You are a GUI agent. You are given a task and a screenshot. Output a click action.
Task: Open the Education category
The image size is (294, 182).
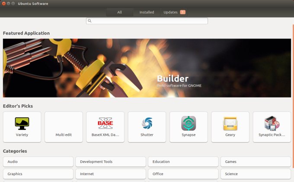click(183, 162)
